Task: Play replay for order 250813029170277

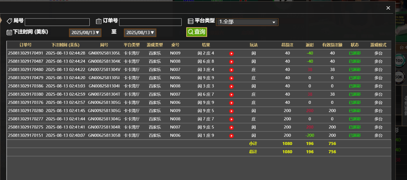Action: click(231, 119)
